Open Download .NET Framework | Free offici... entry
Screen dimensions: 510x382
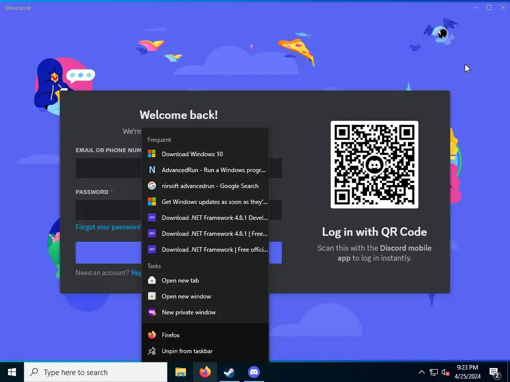tap(205, 250)
